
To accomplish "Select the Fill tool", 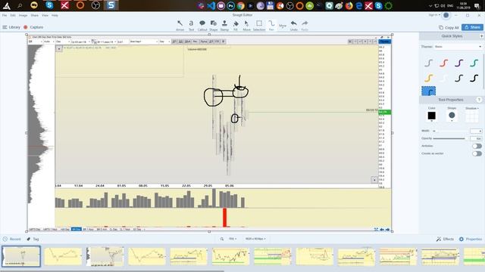I will pos(236,25).
